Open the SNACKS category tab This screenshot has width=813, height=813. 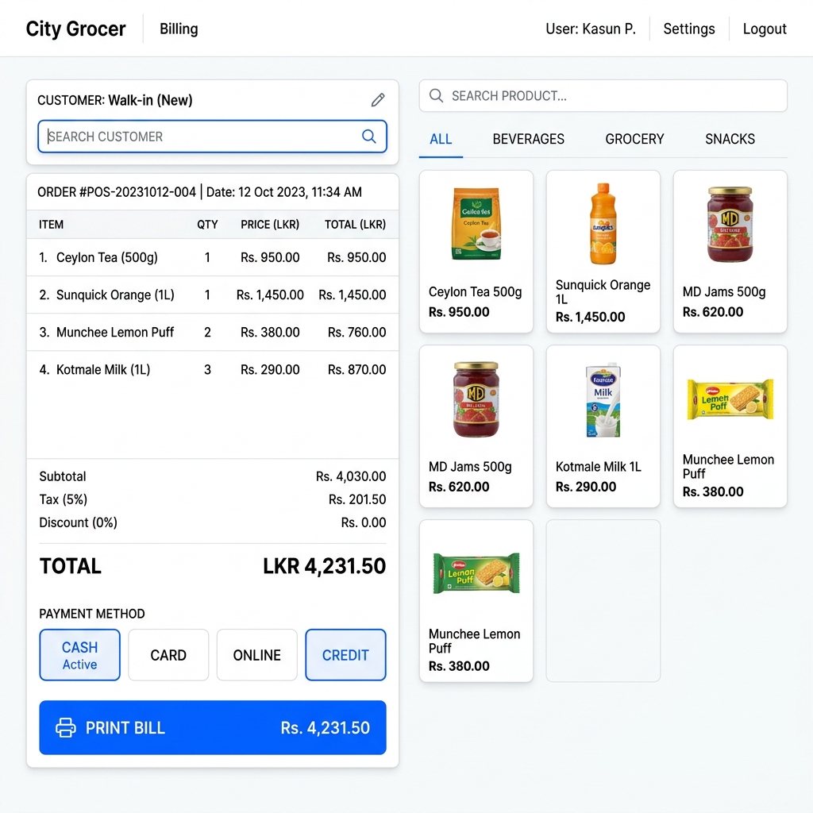pyautogui.click(x=730, y=139)
